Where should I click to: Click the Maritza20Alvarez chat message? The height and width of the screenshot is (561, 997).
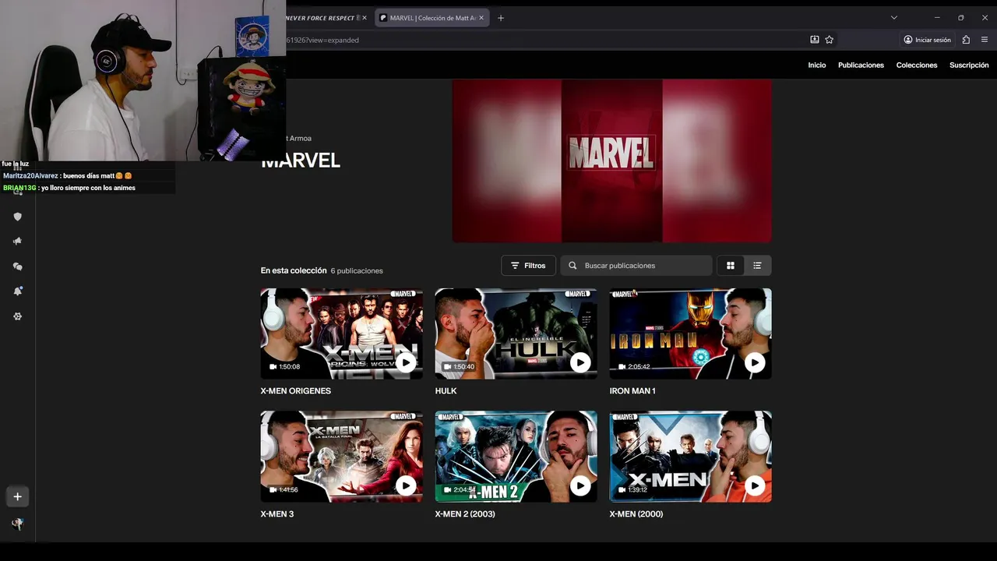(x=68, y=176)
